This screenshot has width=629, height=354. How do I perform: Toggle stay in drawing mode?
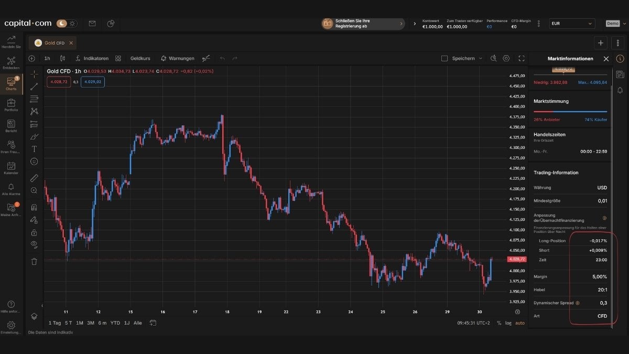click(34, 220)
